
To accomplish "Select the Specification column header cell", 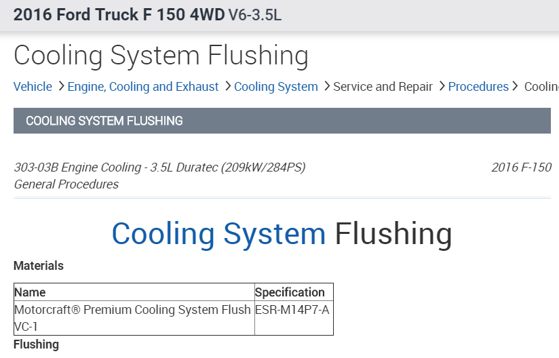I will [290, 292].
